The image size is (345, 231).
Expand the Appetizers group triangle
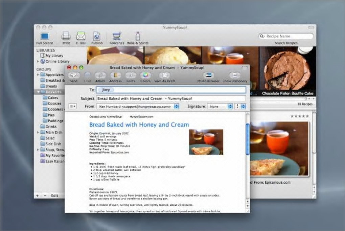coord(38,75)
